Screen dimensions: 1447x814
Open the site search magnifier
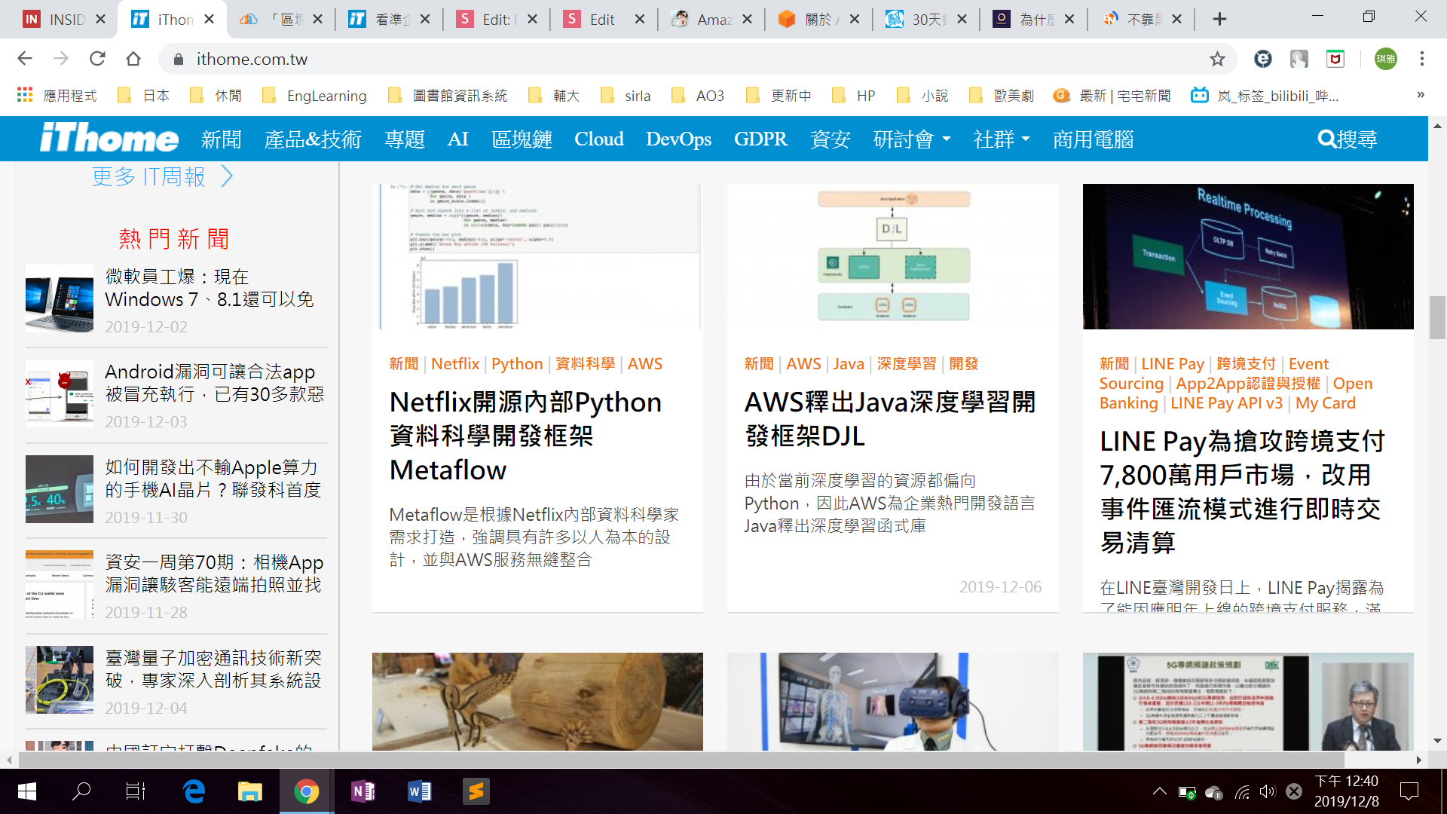1326,139
